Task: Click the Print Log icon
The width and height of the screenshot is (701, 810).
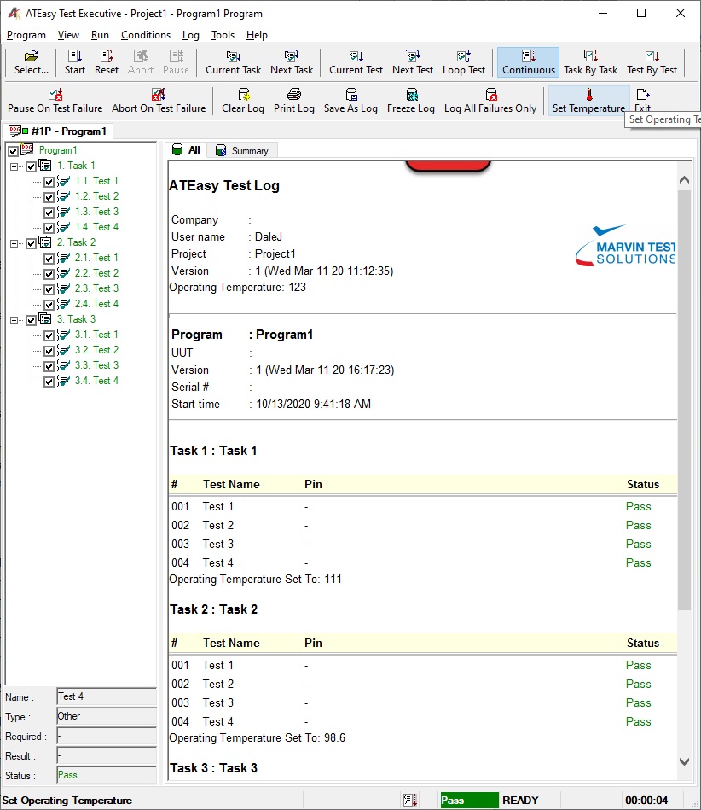Action: pyautogui.click(x=293, y=100)
